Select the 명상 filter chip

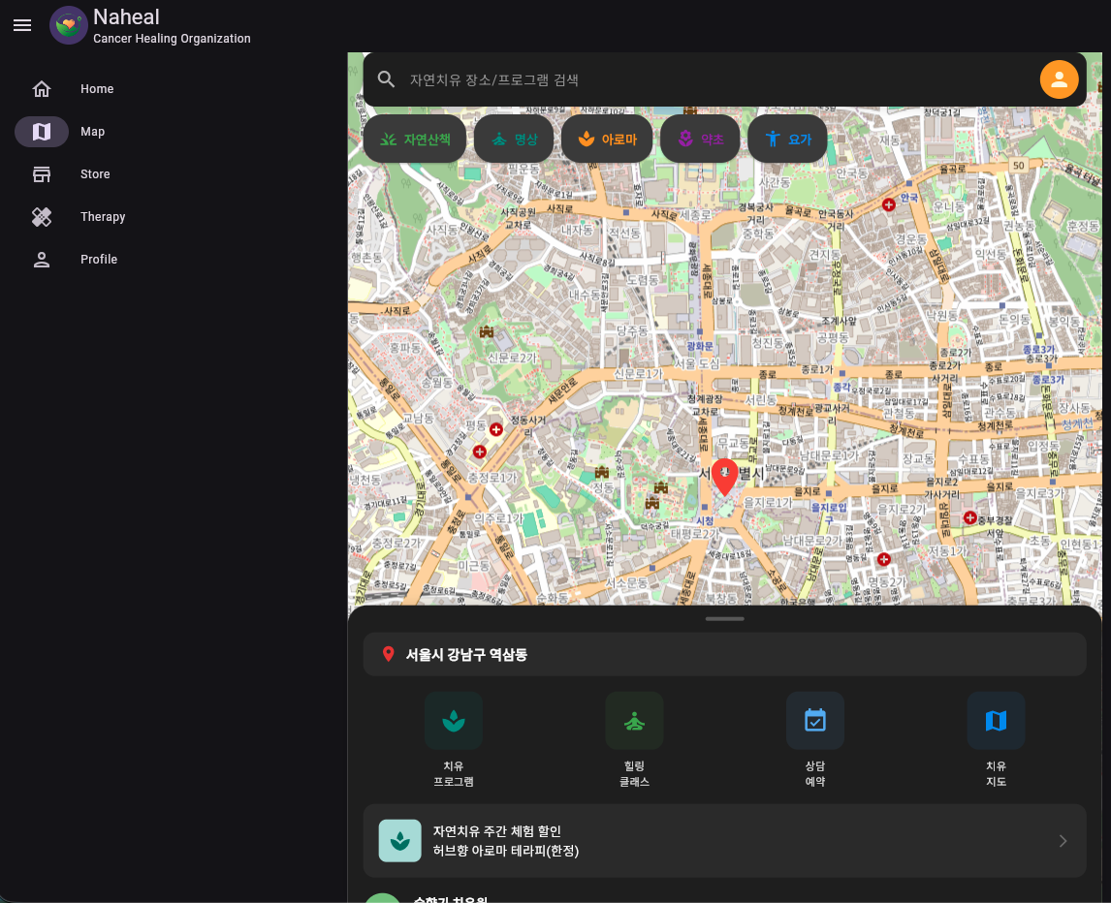[514, 139]
